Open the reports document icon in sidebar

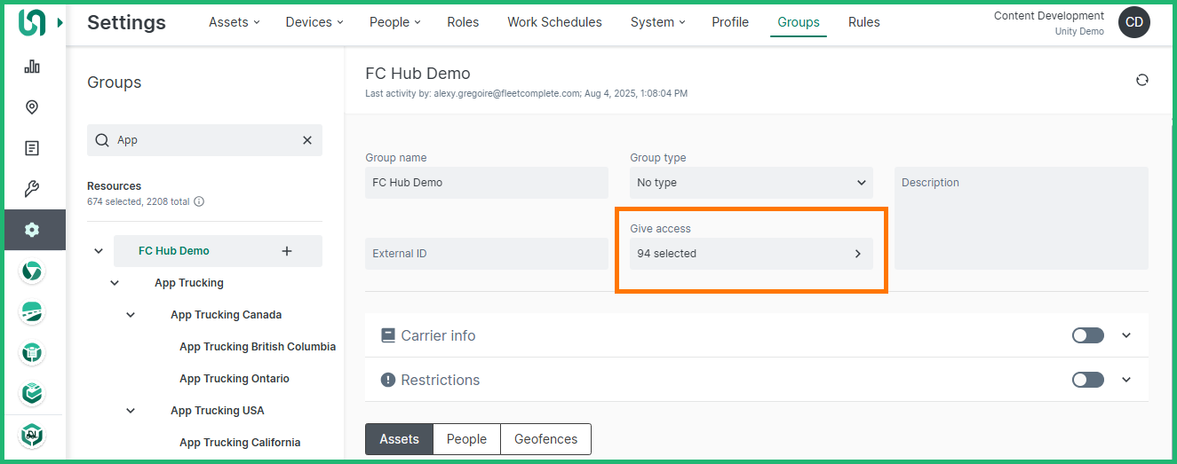click(x=32, y=148)
